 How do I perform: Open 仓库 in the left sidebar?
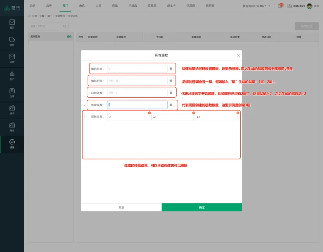(x=12, y=93)
